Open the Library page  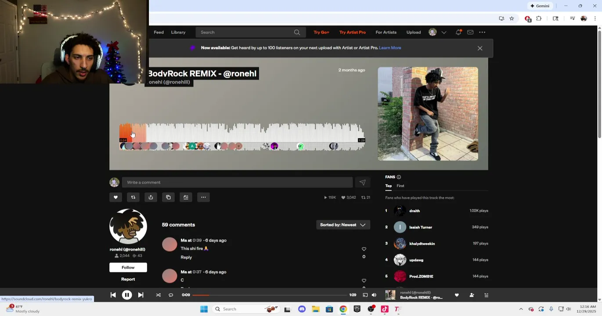click(x=178, y=32)
